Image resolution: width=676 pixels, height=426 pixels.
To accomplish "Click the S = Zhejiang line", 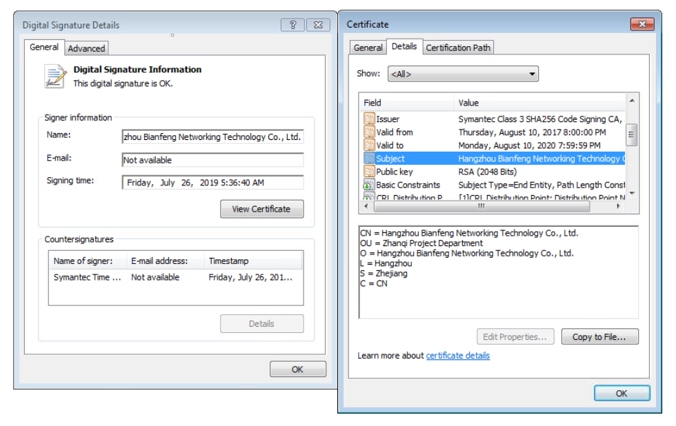I will tap(384, 273).
